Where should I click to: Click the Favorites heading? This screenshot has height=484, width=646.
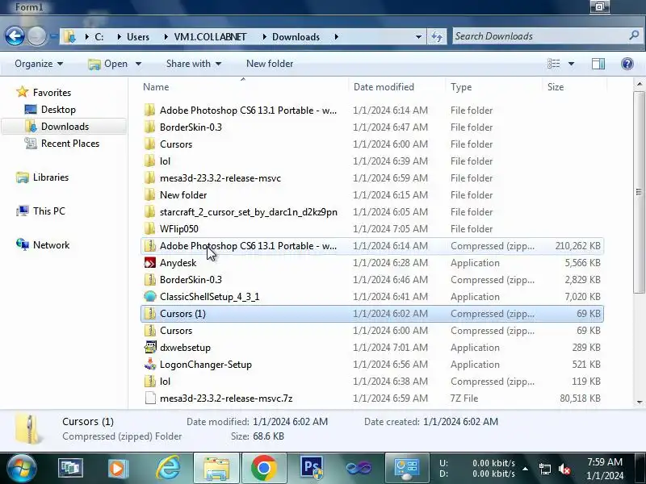coord(52,92)
